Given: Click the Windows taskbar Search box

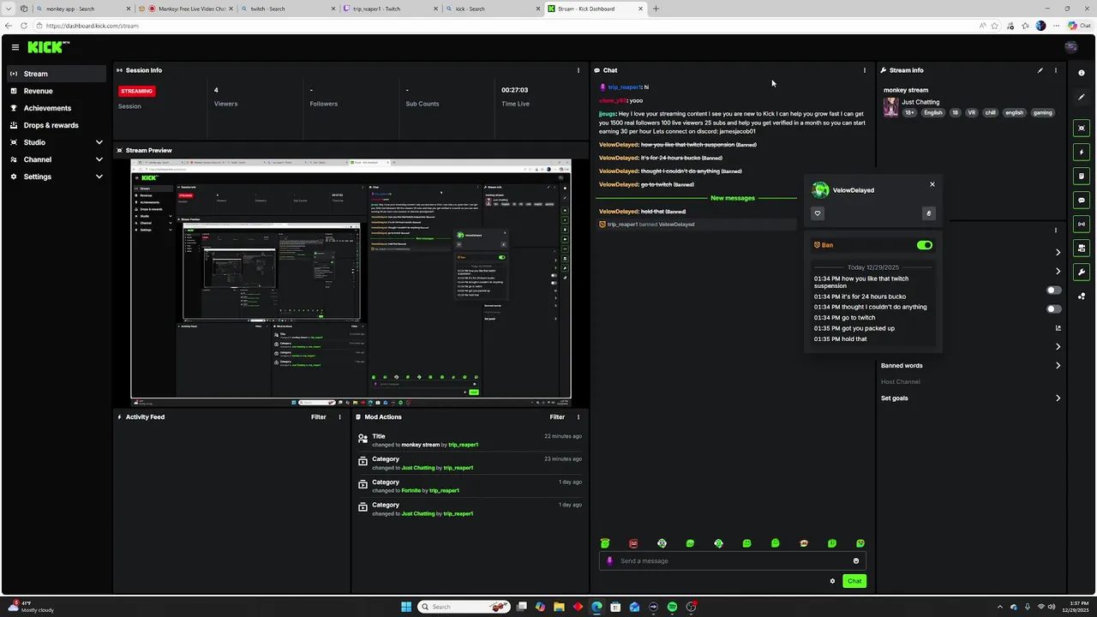Looking at the screenshot, I should (465, 607).
